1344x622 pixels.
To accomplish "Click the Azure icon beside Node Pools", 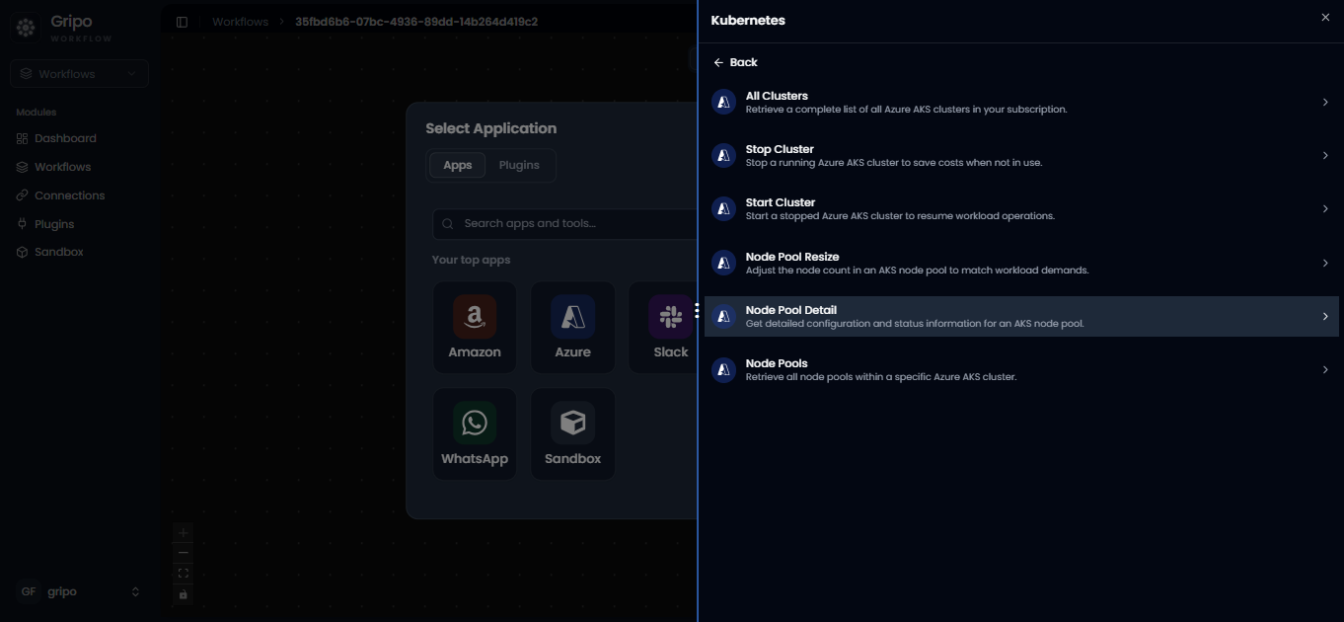I will (724, 369).
